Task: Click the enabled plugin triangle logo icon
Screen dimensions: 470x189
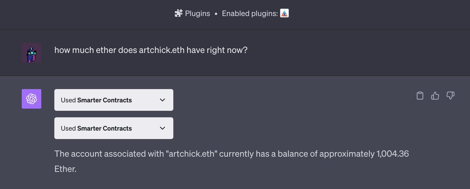Action: [x=285, y=13]
